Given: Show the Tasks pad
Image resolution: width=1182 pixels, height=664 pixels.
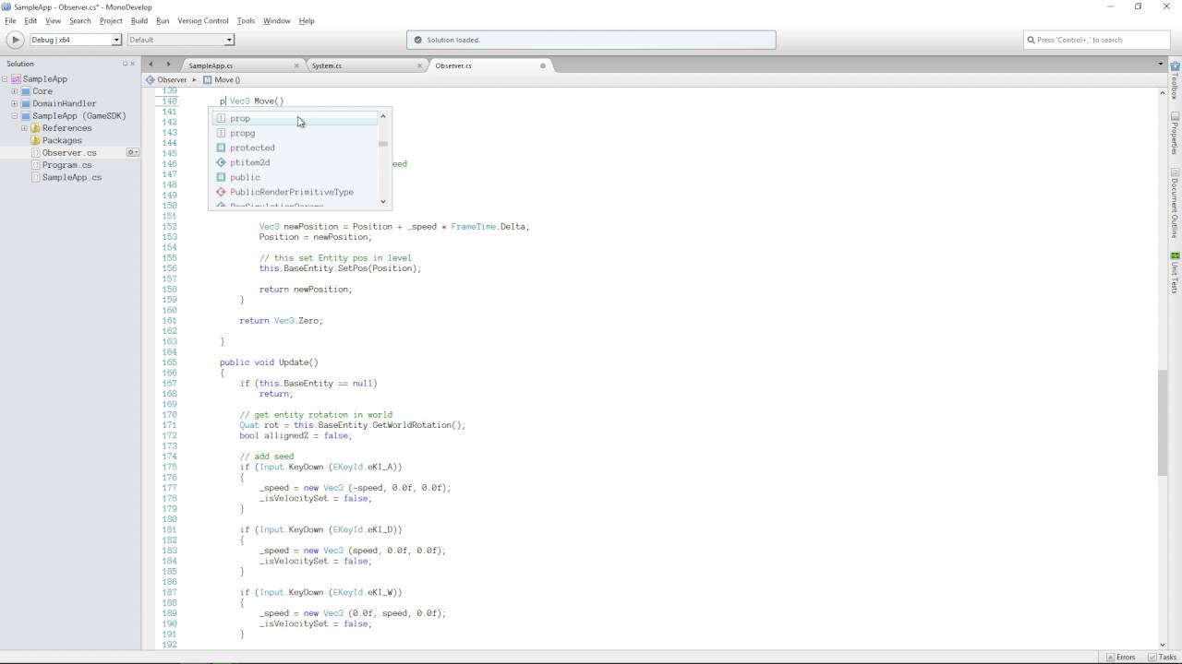Looking at the screenshot, I should coord(1162,657).
